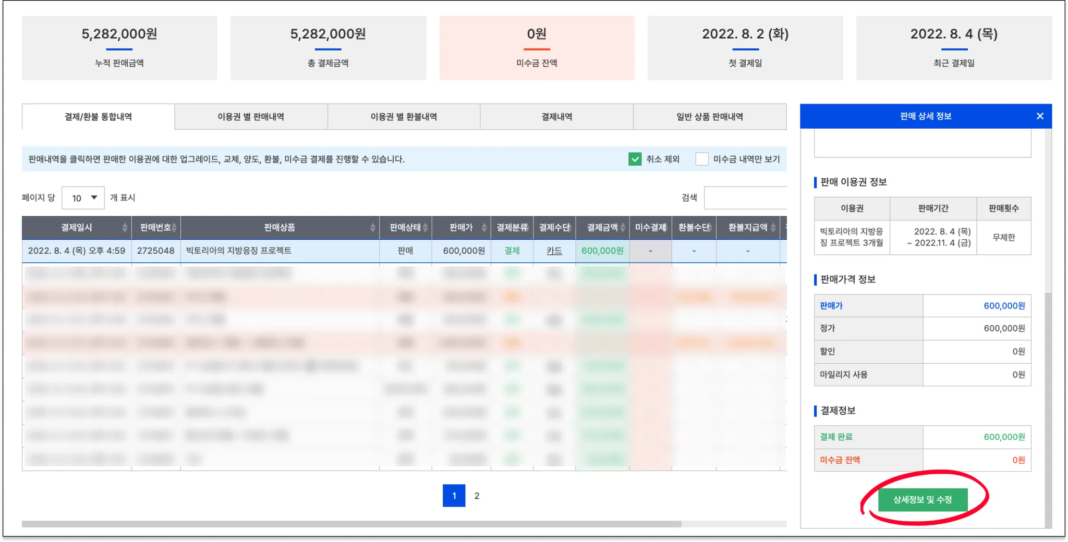Click the 정가 row label

pyautogui.click(x=828, y=328)
